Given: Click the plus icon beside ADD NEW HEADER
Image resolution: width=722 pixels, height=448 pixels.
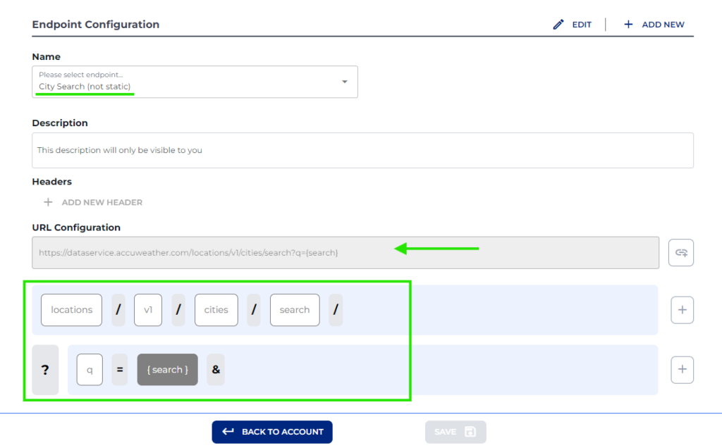Looking at the screenshot, I should 48,202.
